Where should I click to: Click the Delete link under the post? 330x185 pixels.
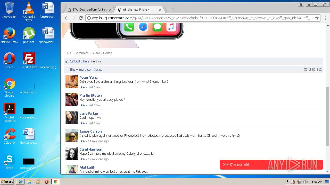tap(108, 53)
